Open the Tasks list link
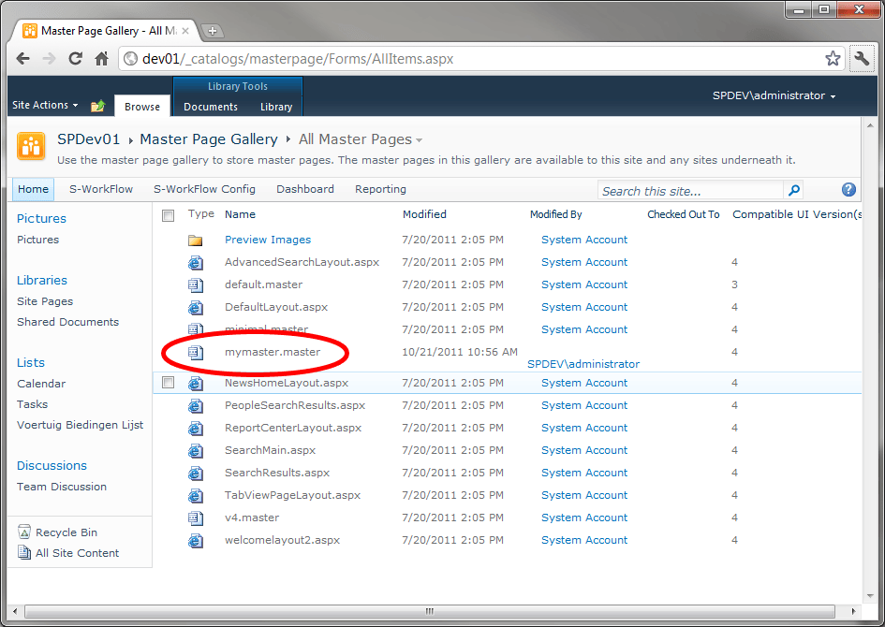 [32, 404]
